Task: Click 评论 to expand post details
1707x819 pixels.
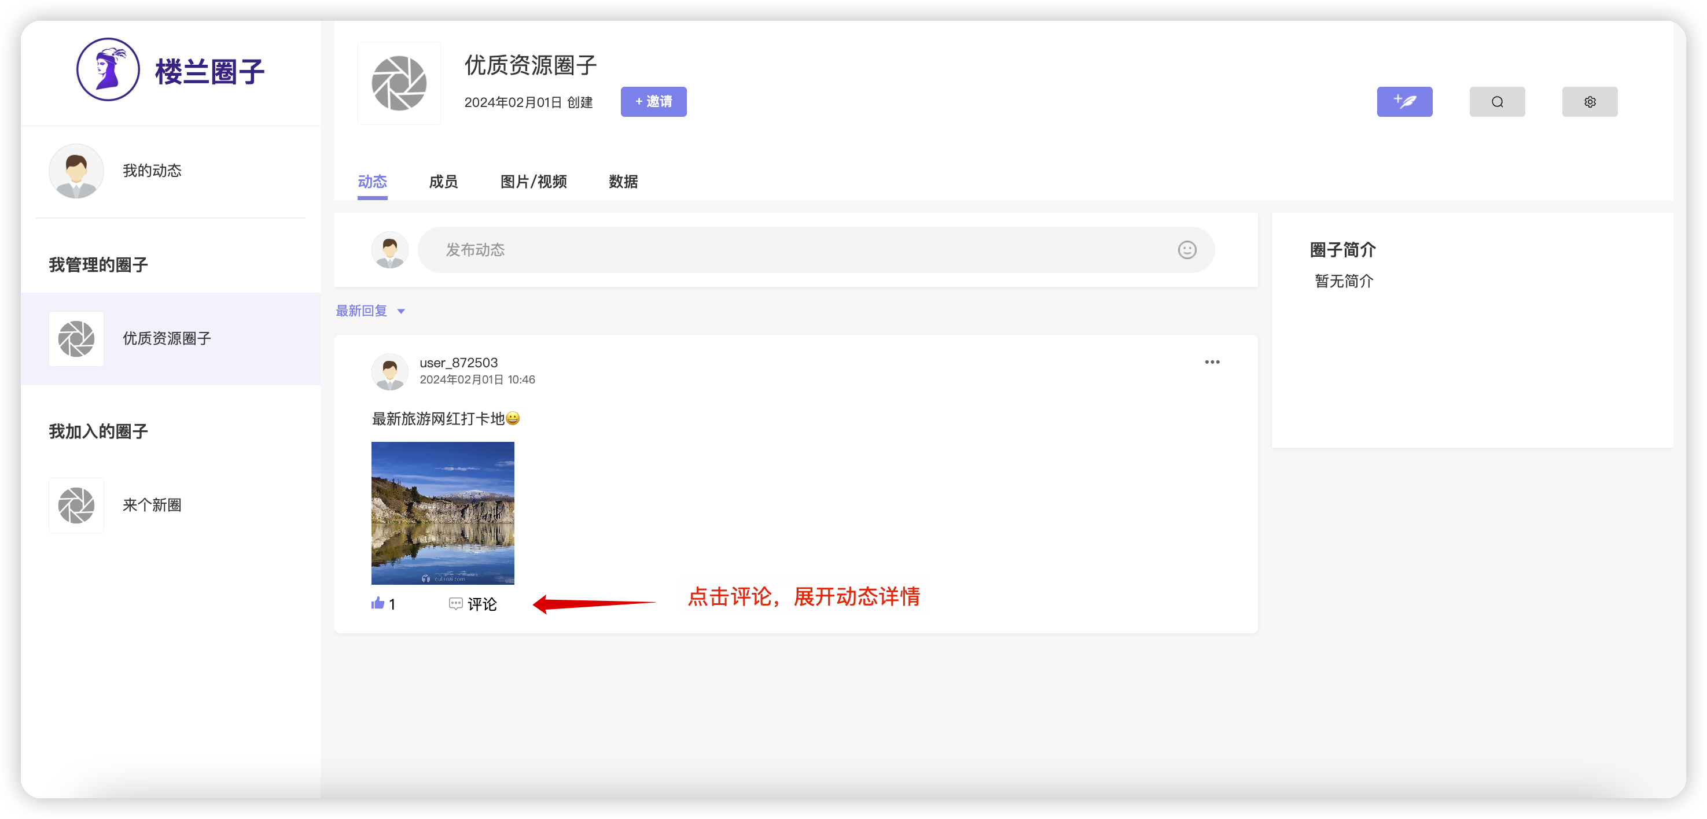Action: (x=473, y=604)
